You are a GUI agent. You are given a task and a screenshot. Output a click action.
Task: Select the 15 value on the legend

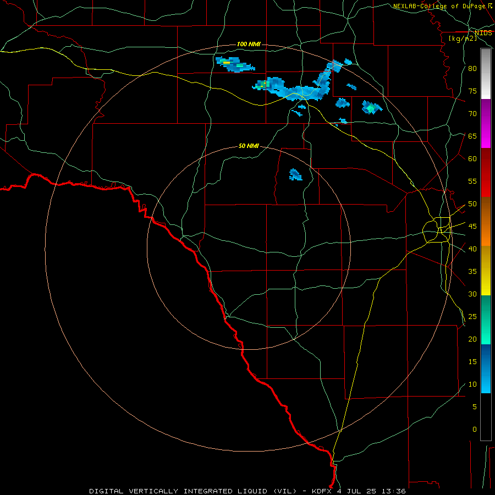pos(472,362)
